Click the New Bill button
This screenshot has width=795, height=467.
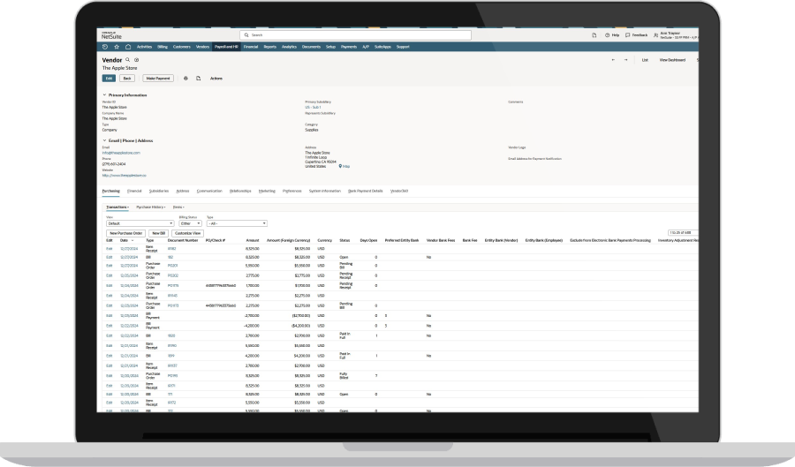pyautogui.click(x=159, y=233)
